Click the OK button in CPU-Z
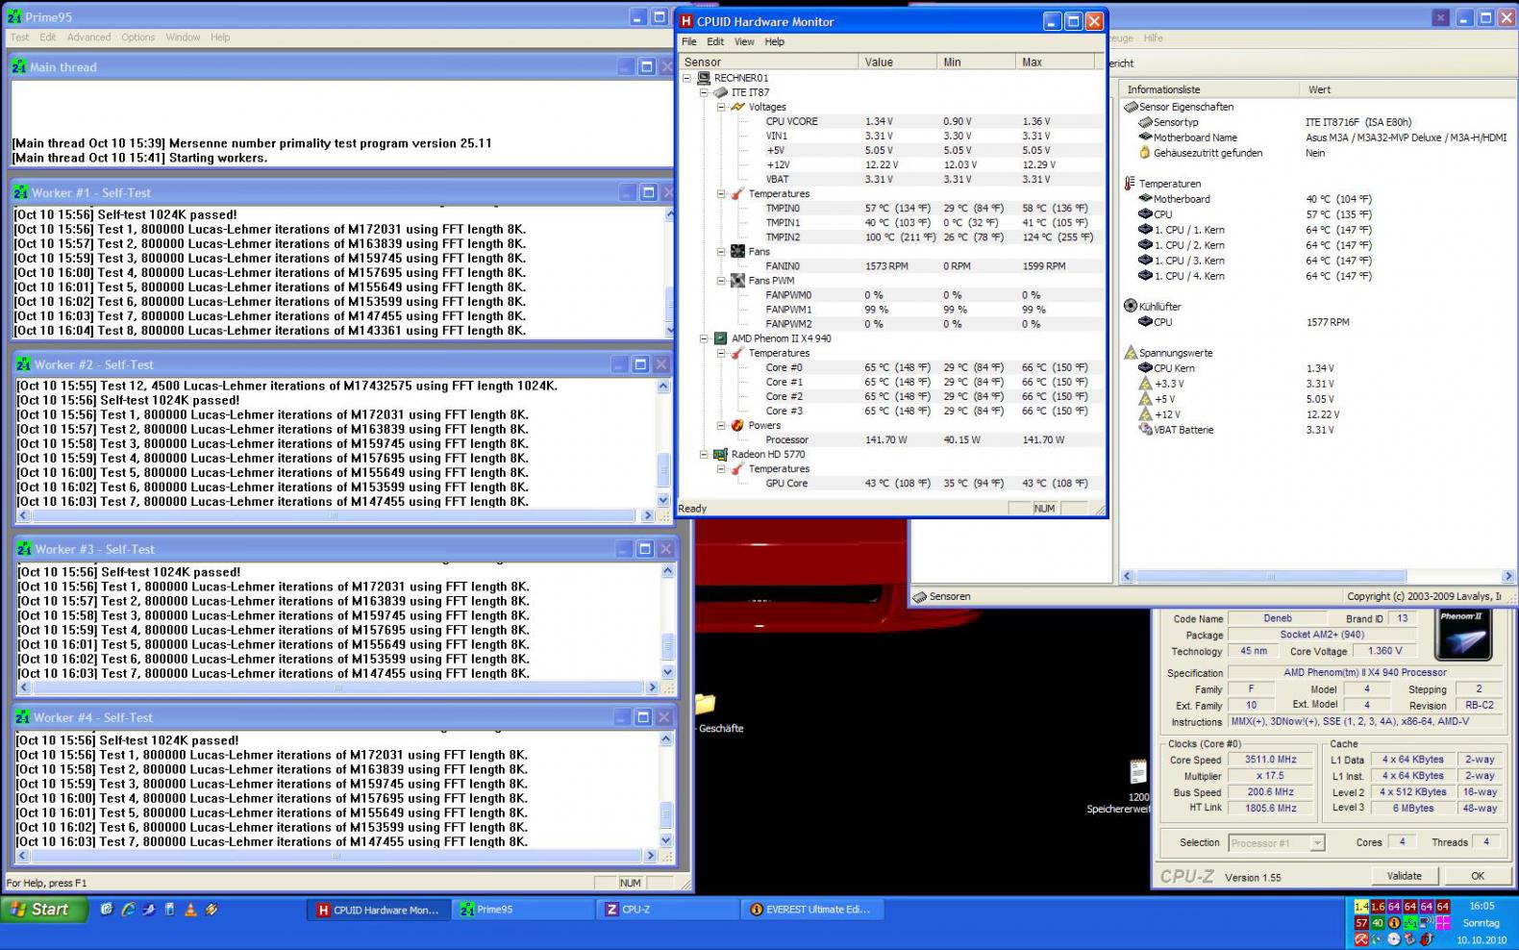Image resolution: width=1519 pixels, height=950 pixels. [1478, 876]
